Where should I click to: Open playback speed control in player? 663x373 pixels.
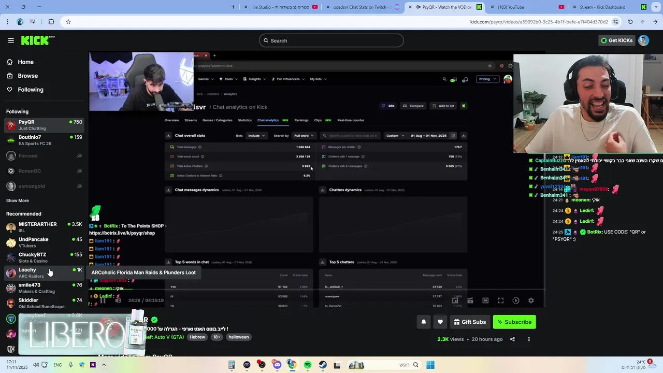516,300
